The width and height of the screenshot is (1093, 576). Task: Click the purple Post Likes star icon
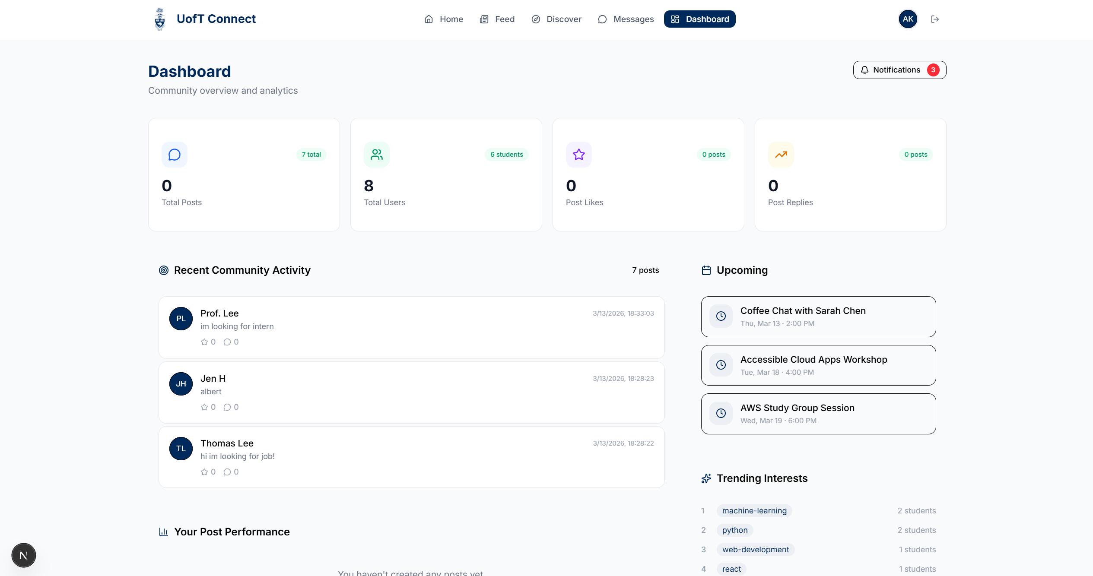(579, 155)
